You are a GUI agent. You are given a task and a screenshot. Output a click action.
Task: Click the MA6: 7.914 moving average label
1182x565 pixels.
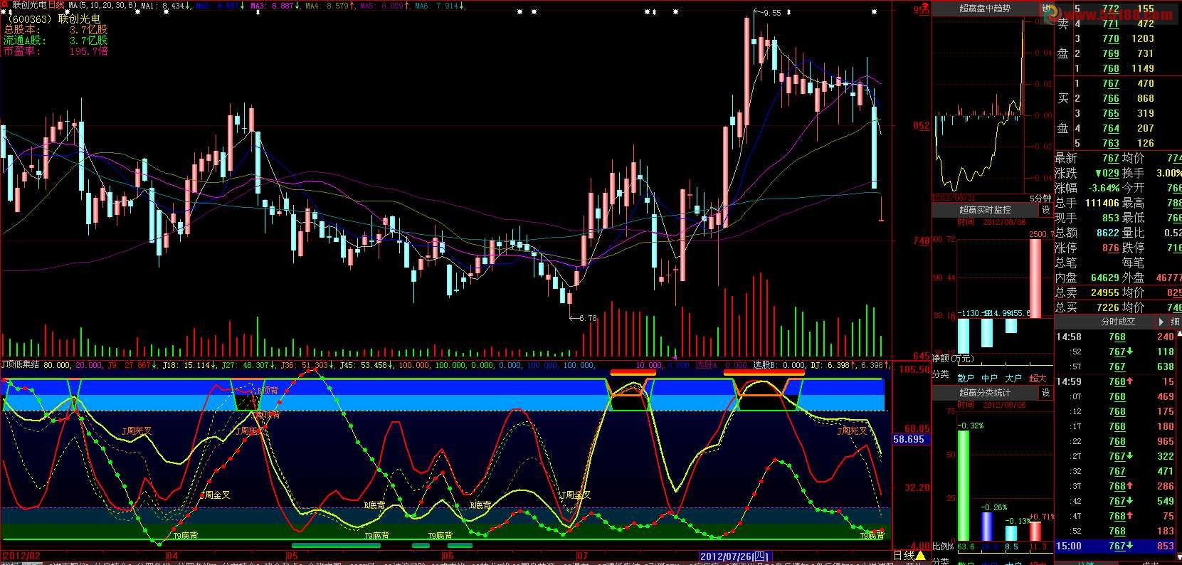tap(440, 6)
